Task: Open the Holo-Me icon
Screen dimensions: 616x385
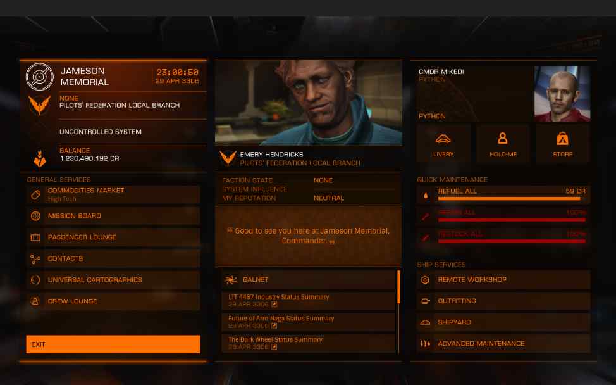Action: coord(502,138)
